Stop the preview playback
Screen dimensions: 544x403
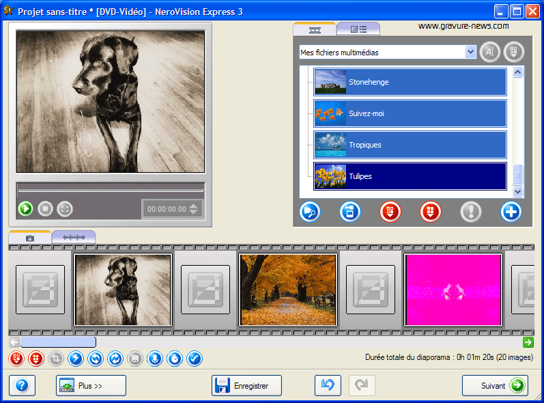(46, 209)
